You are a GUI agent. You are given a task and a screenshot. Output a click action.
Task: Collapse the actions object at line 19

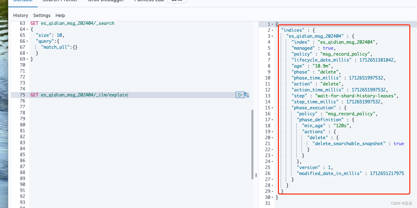point(272,131)
